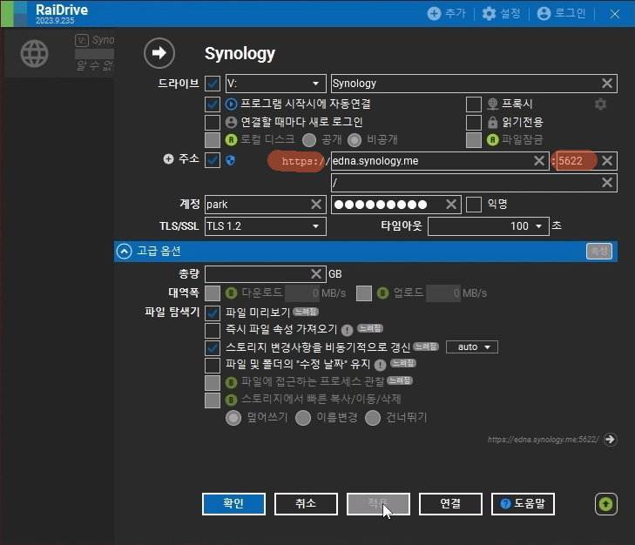
Task: Enable the 익명 anonymous checkbox
Action: tap(474, 205)
